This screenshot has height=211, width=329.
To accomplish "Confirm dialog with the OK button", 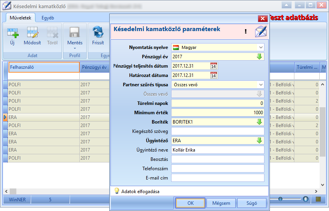I will [191, 203].
